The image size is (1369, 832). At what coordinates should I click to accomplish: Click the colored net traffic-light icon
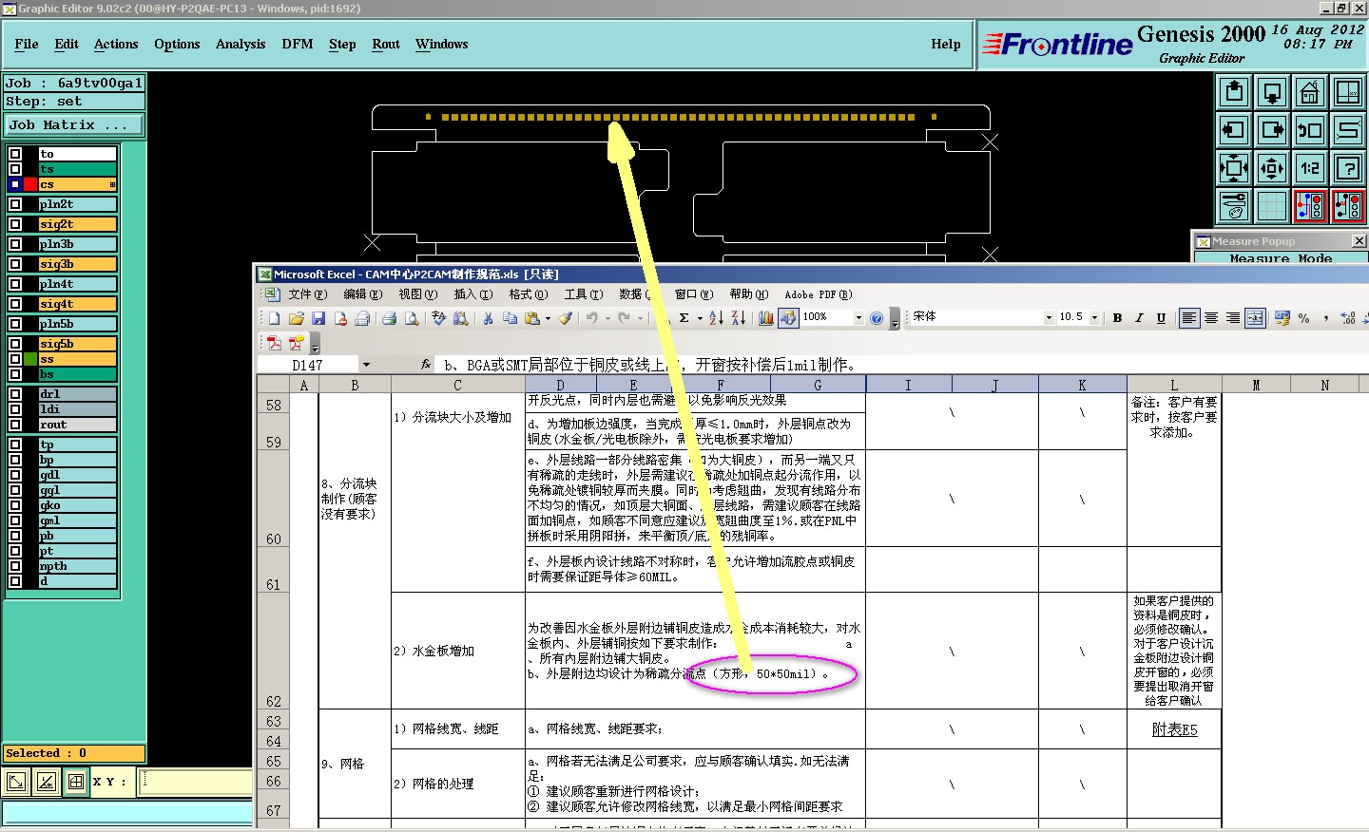click(1310, 206)
